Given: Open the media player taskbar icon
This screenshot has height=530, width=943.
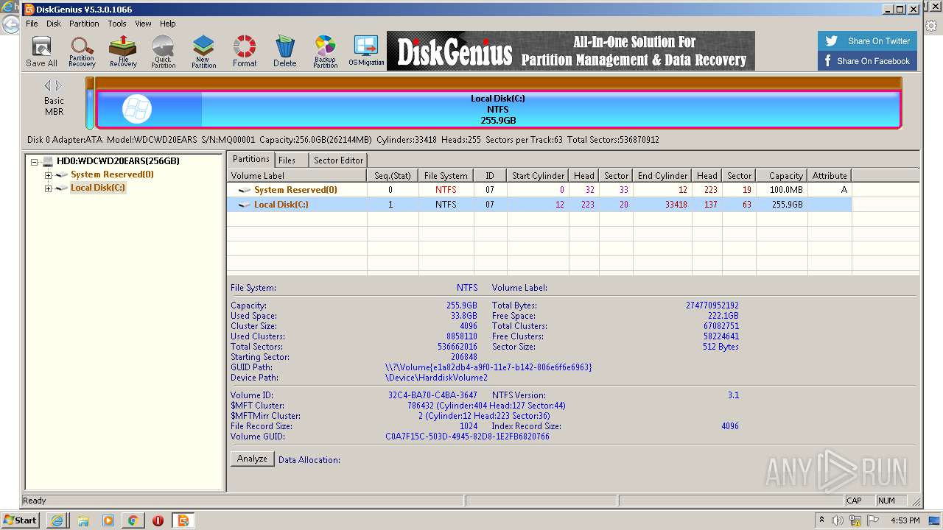Looking at the screenshot, I should pyautogui.click(x=108, y=520).
